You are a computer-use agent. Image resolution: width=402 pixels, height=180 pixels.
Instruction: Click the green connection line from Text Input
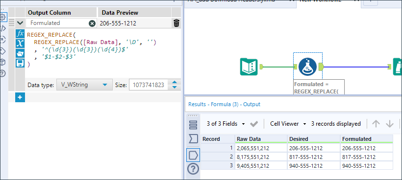(278, 67)
